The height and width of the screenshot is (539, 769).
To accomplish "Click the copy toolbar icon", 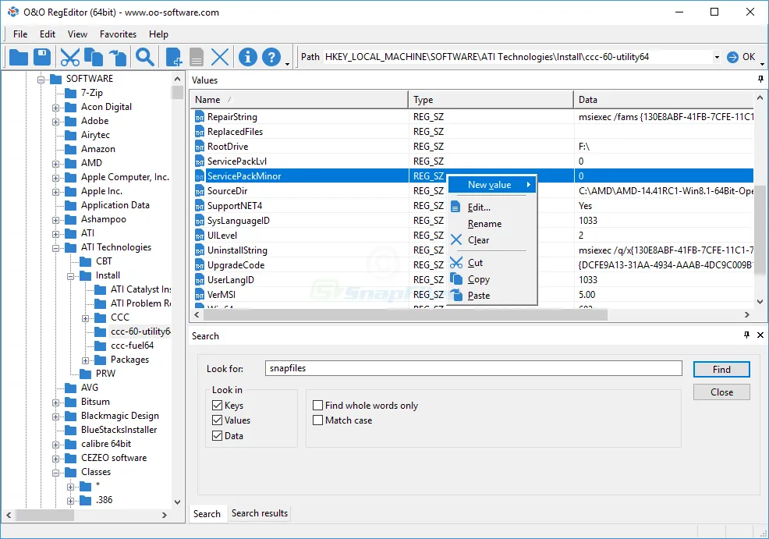I will point(94,58).
